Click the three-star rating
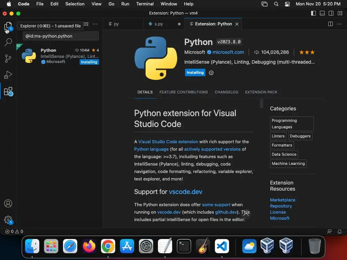This screenshot has height=260, width=347. [307, 52]
